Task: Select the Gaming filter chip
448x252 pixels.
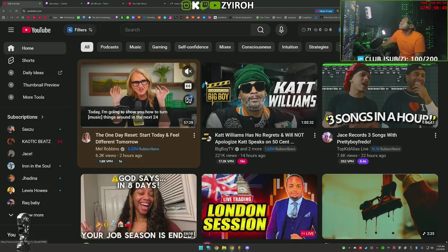Action: [x=160, y=47]
